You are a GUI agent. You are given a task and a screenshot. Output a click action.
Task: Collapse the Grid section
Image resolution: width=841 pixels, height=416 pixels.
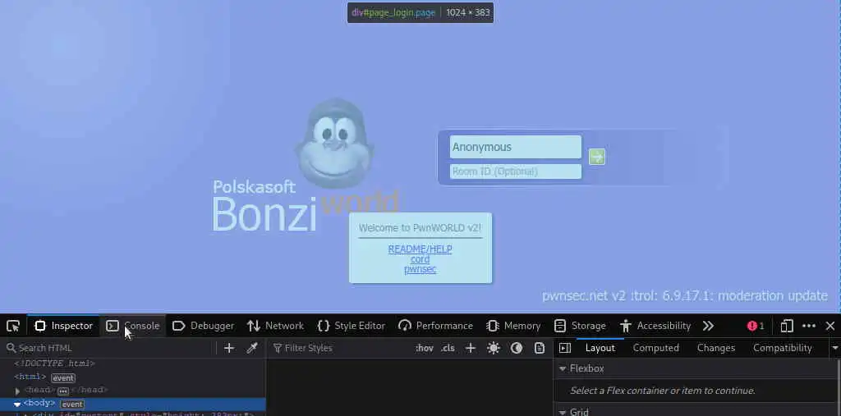(563, 412)
